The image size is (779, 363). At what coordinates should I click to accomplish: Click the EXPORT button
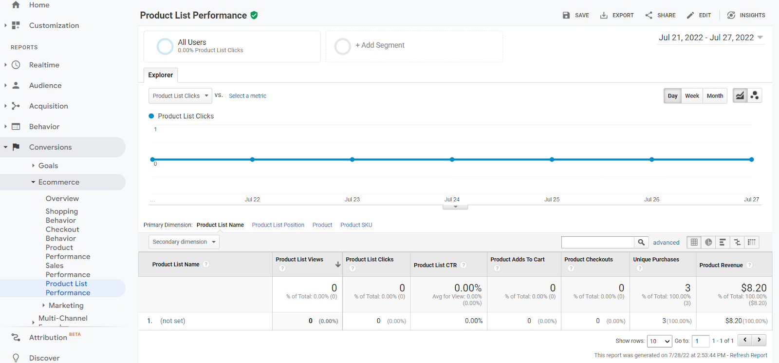(617, 15)
